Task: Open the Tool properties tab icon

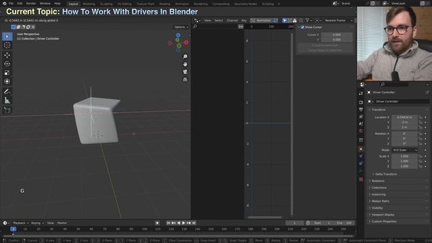Action: point(361,94)
